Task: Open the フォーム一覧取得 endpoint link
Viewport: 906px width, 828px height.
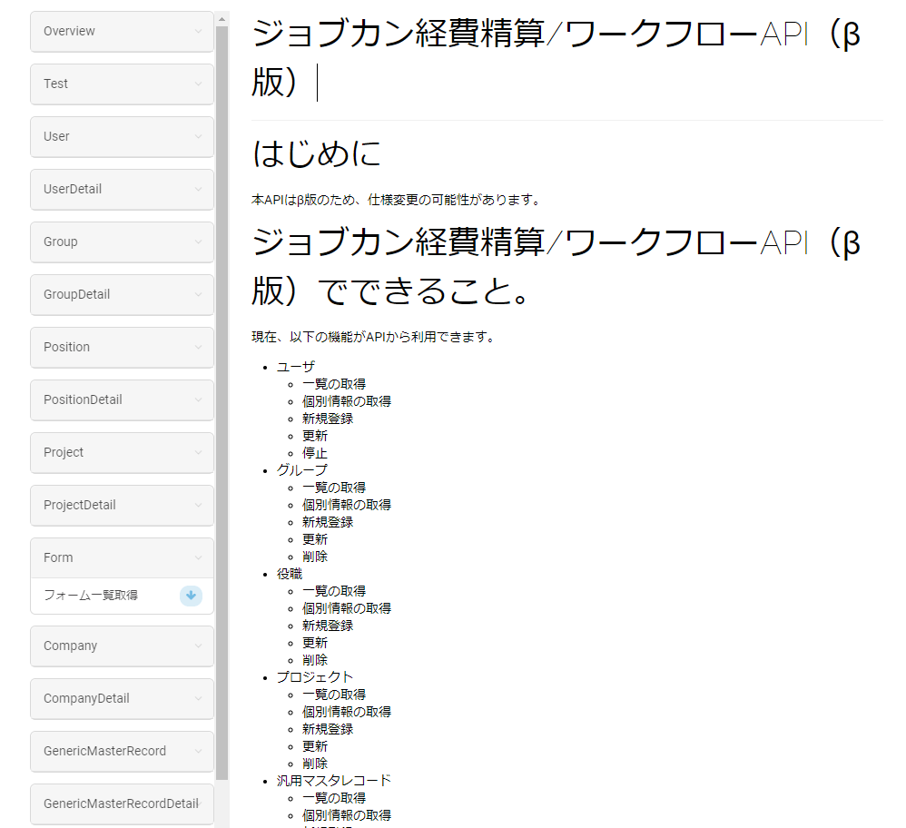Action: (x=91, y=596)
